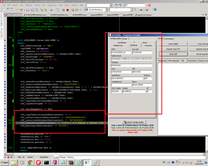Click the blue Back navigation arrow

[x=141, y=10]
